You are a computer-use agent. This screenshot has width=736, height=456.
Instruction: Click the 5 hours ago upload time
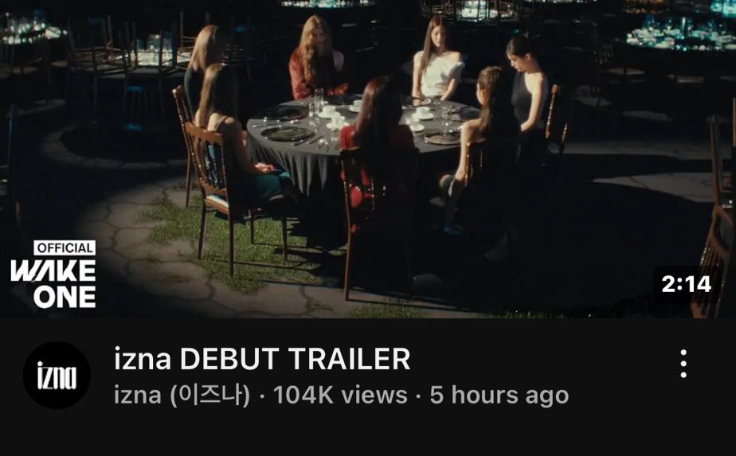(x=499, y=395)
